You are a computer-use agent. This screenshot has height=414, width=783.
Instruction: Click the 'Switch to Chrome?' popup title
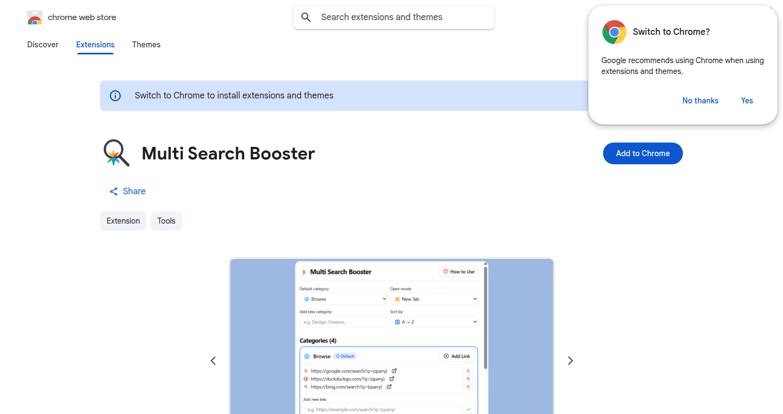click(x=672, y=32)
